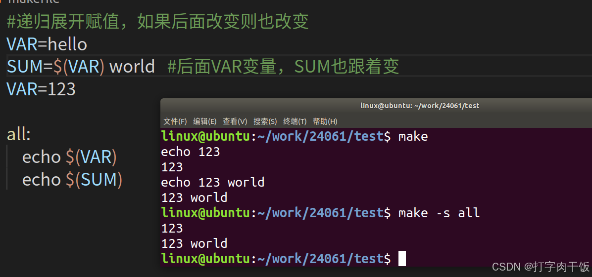This screenshot has width=592, height=277.
Task: Open the 文件(F) menu in terminal
Action: pyautogui.click(x=175, y=121)
